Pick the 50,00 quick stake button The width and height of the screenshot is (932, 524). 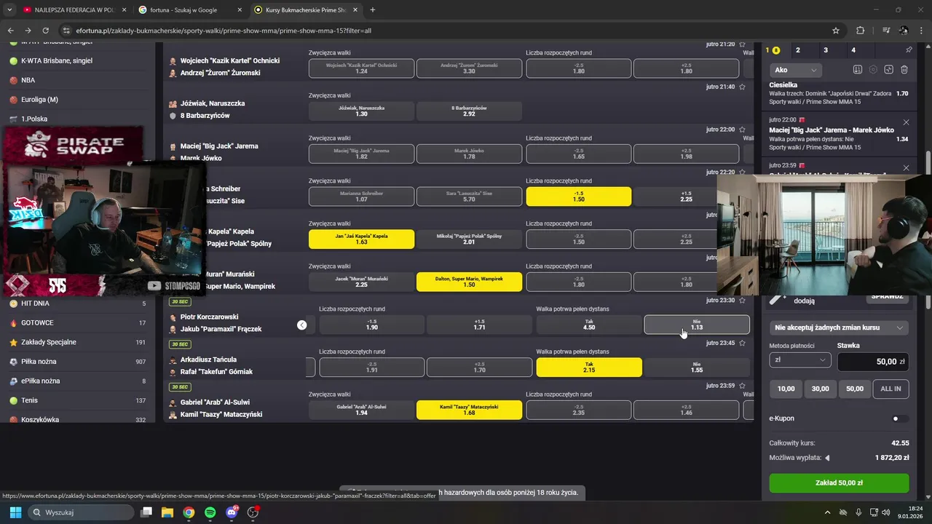[x=855, y=389]
